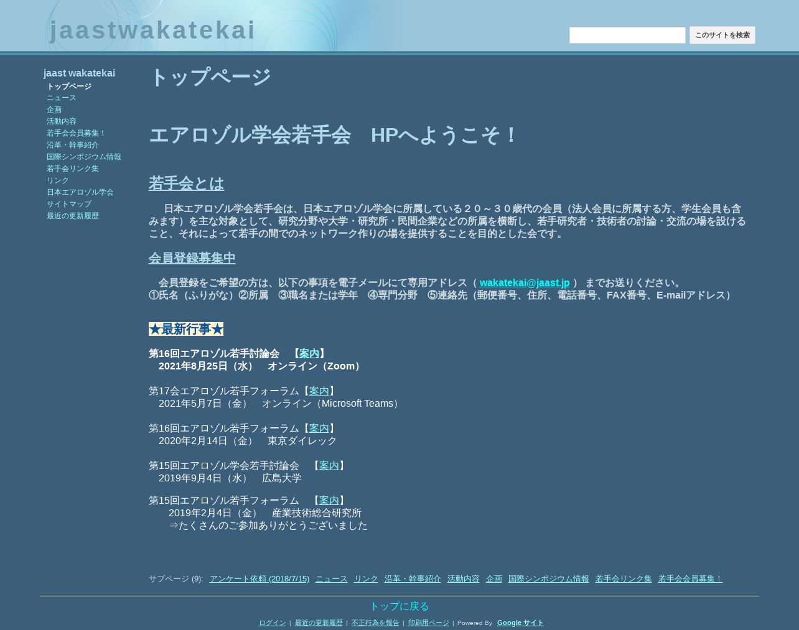Open リンク in sidebar navigation

click(58, 180)
